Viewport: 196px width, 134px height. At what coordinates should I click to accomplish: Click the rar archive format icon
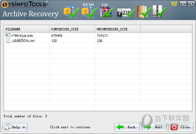tap(107, 12)
